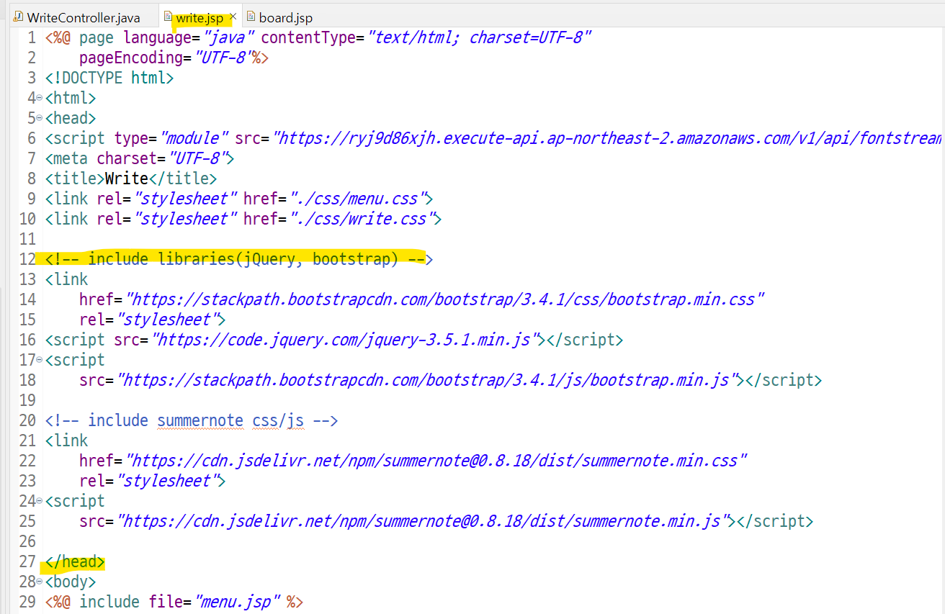945x614 pixels.
Task: Click the rel="stylesheet" attribute on line 23
Action: coord(148,481)
